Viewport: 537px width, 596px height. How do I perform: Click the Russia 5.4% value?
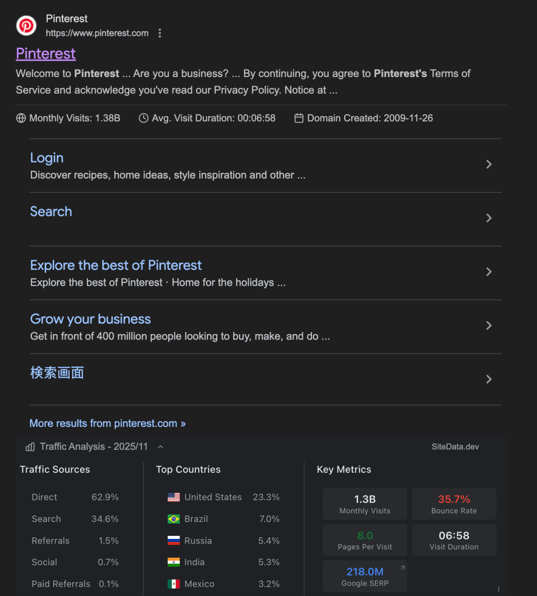269,540
